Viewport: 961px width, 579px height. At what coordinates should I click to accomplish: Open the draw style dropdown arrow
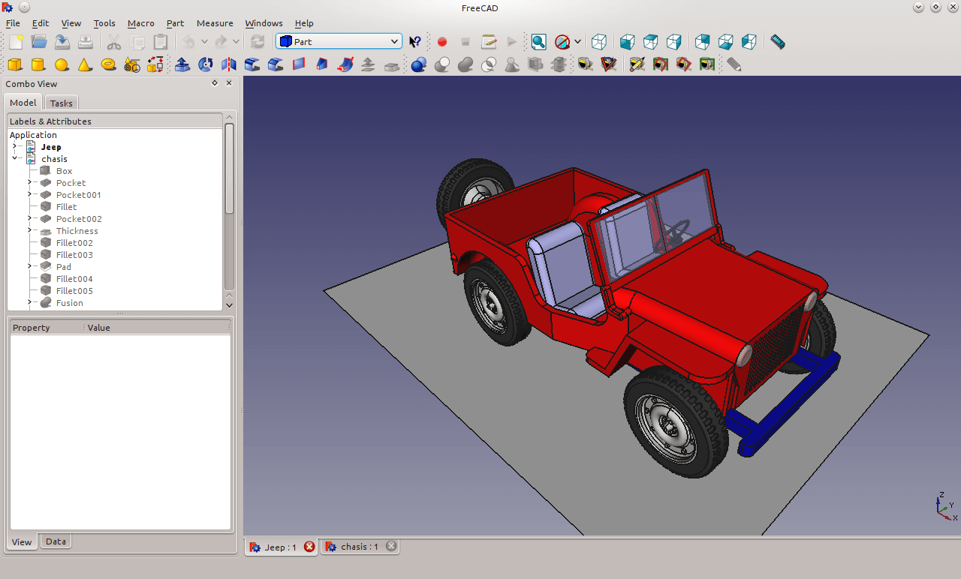[578, 42]
